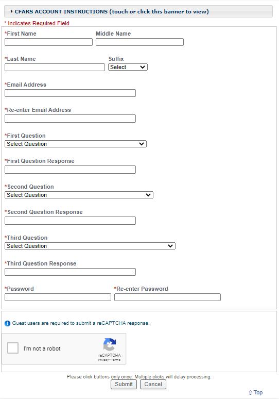Expand the CFARS Account Instructions banner
The height and width of the screenshot is (399, 279).
pyautogui.click(x=138, y=11)
